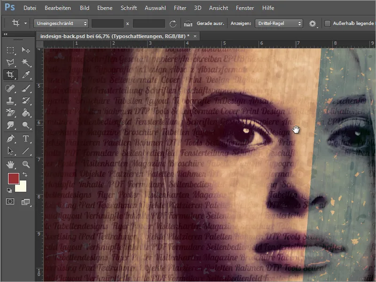This screenshot has width=376, height=282.
Task: Select the History Brush tool
Action: tap(26, 100)
